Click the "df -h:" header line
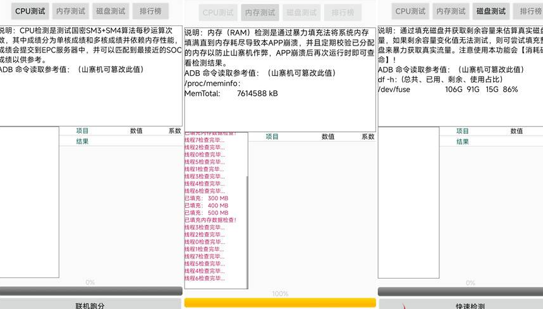Image resolution: width=543 pixels, height=309 pixels. pyautogui.click(x=441, y=79)
